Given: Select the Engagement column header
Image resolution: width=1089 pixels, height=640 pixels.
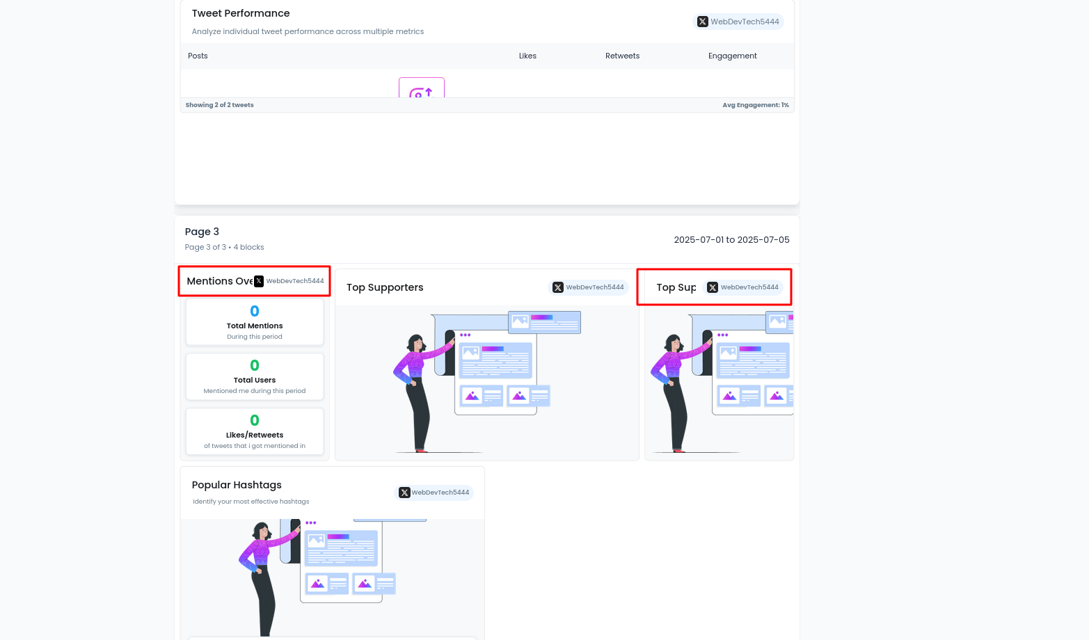Looking at the screenshot, I should click(x=732, y=56).
